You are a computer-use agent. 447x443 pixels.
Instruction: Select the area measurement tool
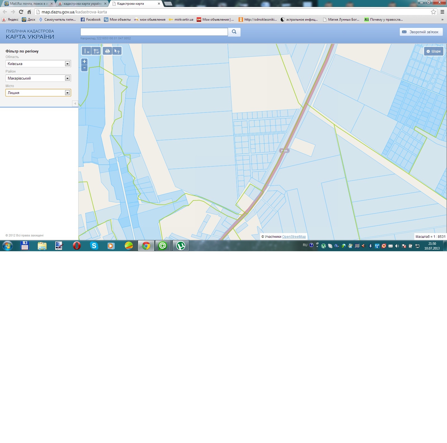[x=96, y=51]
